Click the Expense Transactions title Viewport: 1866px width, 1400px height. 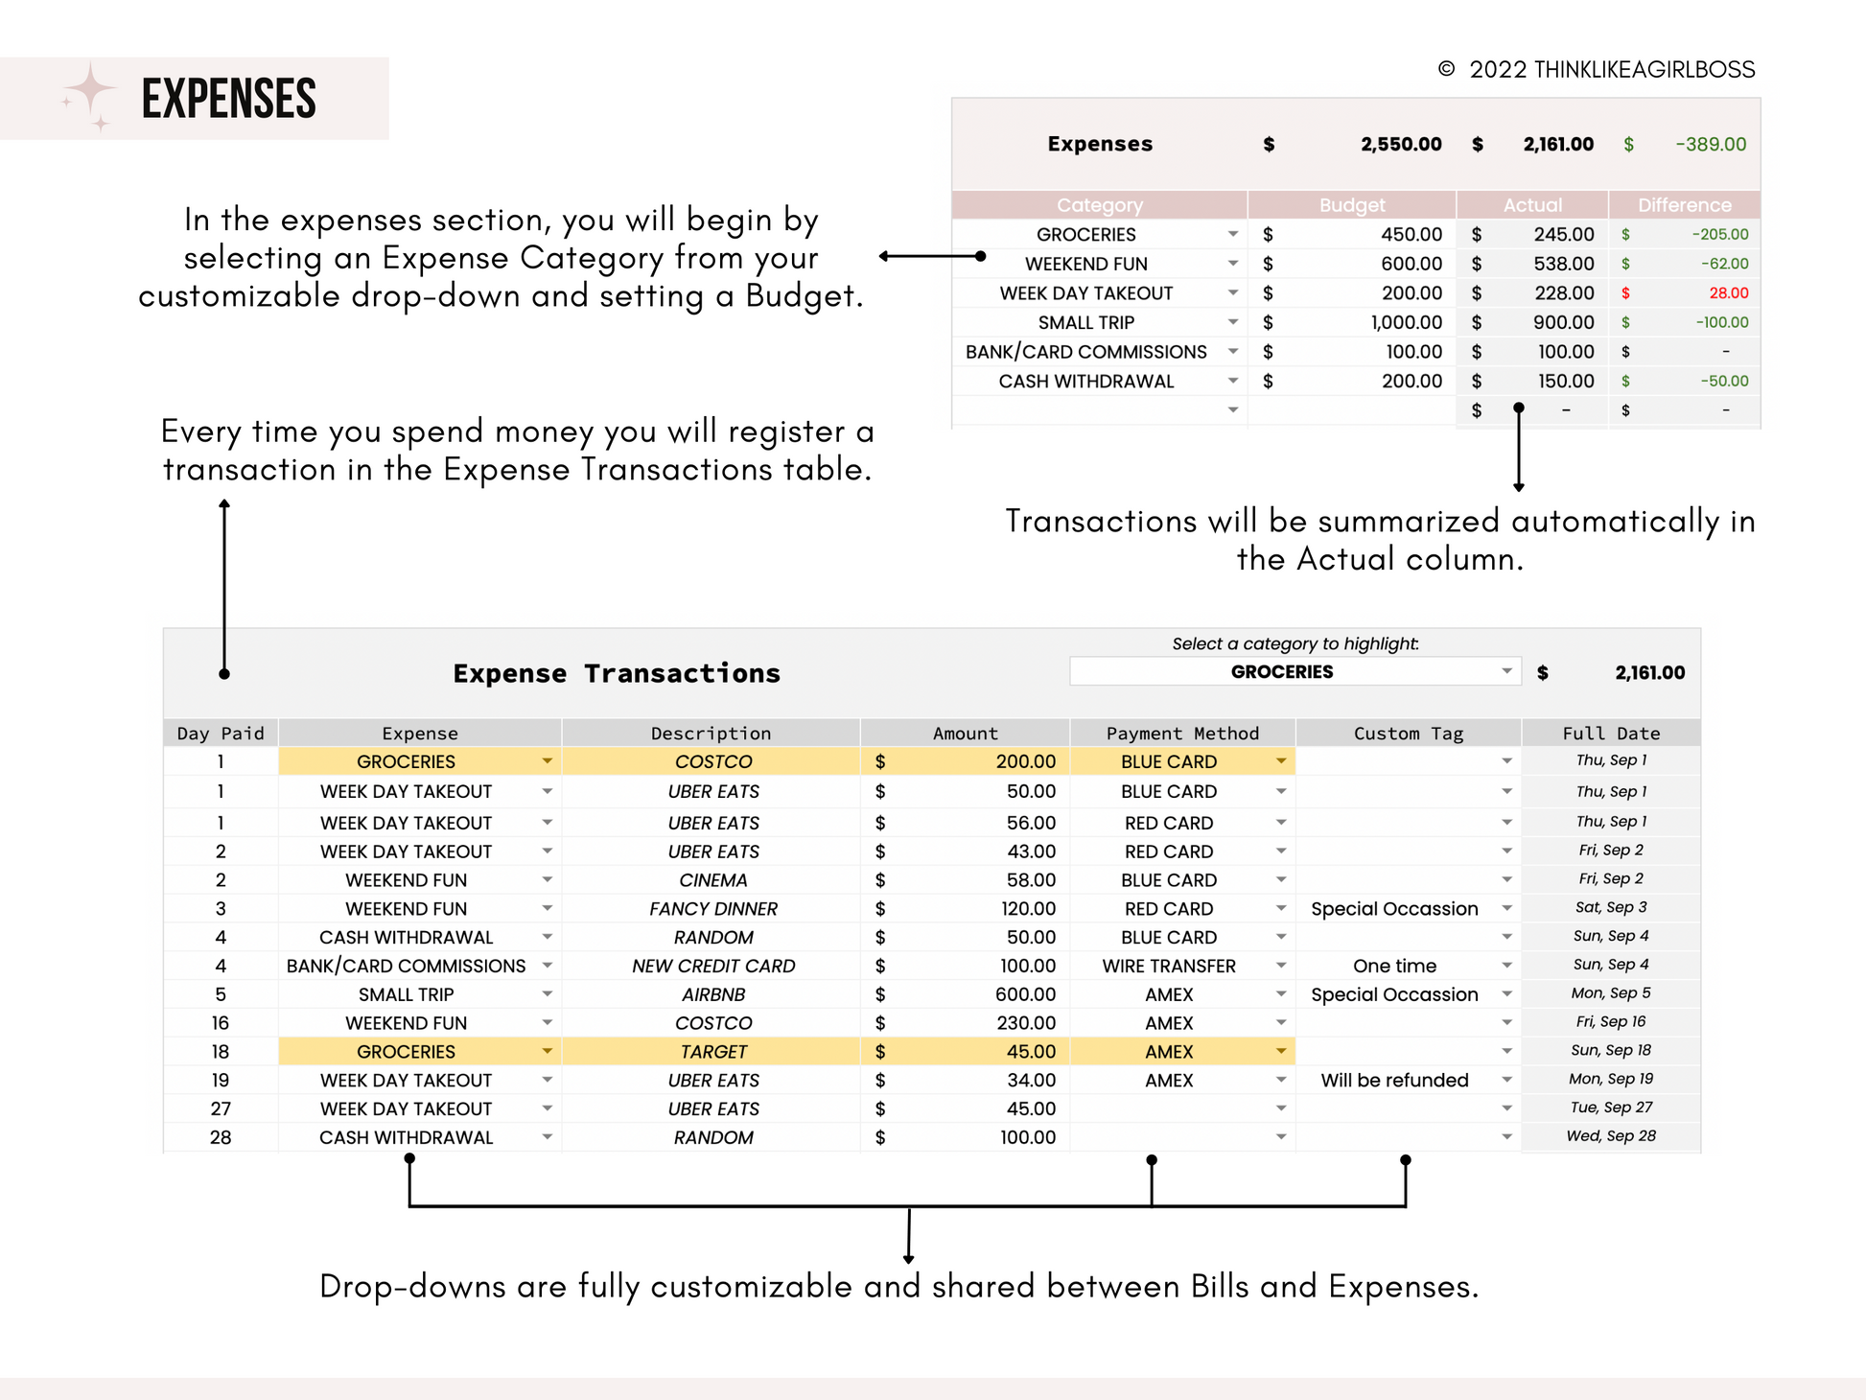click(617, 673)
